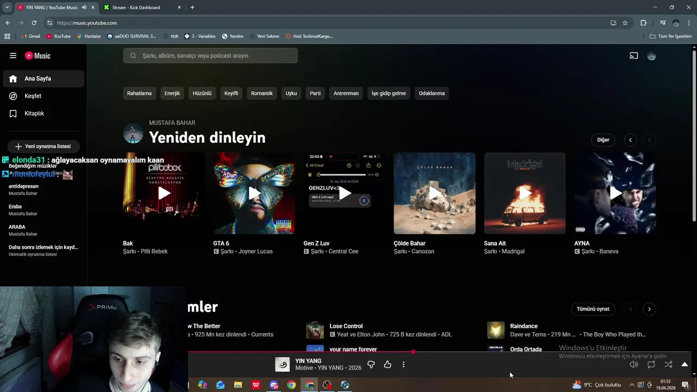Screen dimensions: 697x392
Task: Open the Kitaplık library section
Action: tap(43, 113)
